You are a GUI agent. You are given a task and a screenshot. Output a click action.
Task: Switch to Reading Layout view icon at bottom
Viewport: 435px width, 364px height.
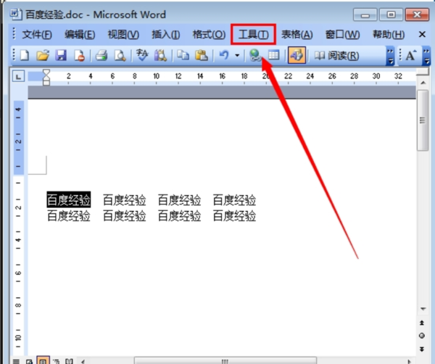69,362
